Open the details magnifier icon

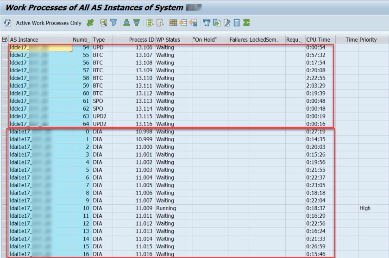pos(104,23)
